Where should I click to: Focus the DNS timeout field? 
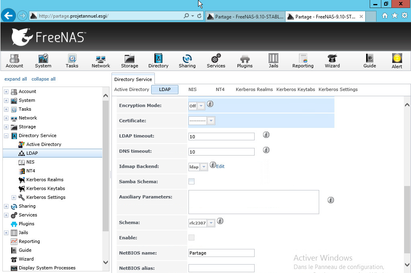click(221, 152)
